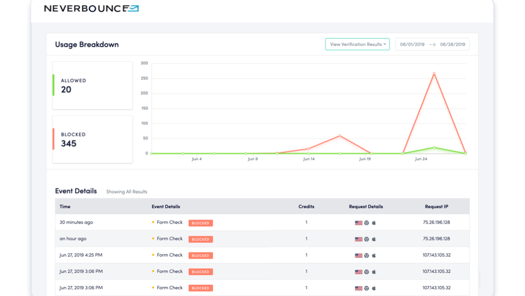Click the US flag in the '30 minutes ago' row

pos(359,223)
